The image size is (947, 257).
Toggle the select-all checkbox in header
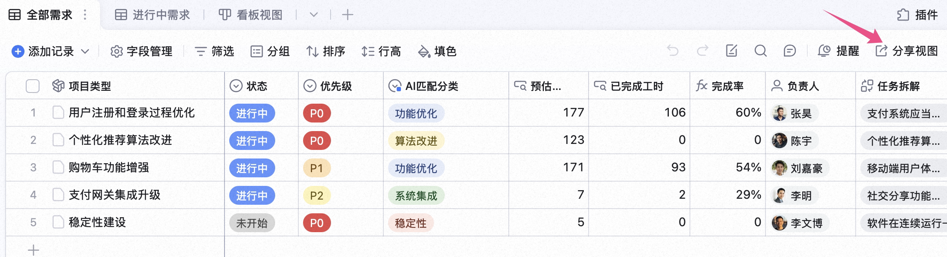click(x=33, y=86)
